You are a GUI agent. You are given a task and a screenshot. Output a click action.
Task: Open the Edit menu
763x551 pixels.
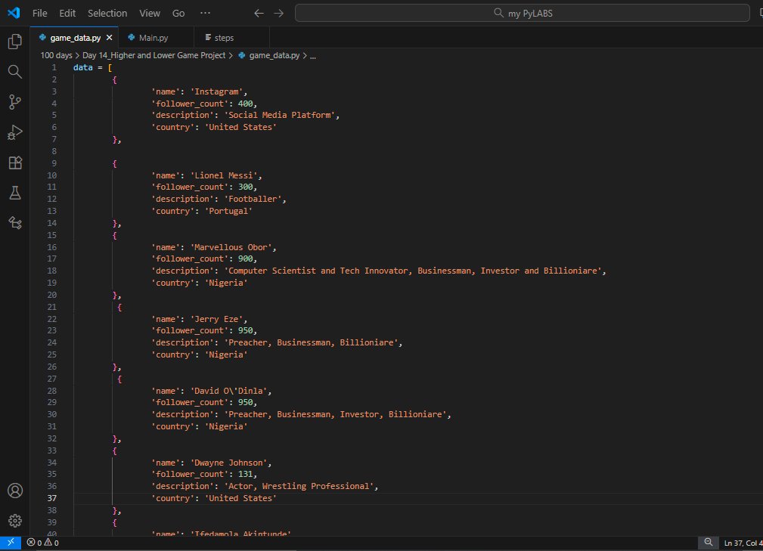pos(67,13)
